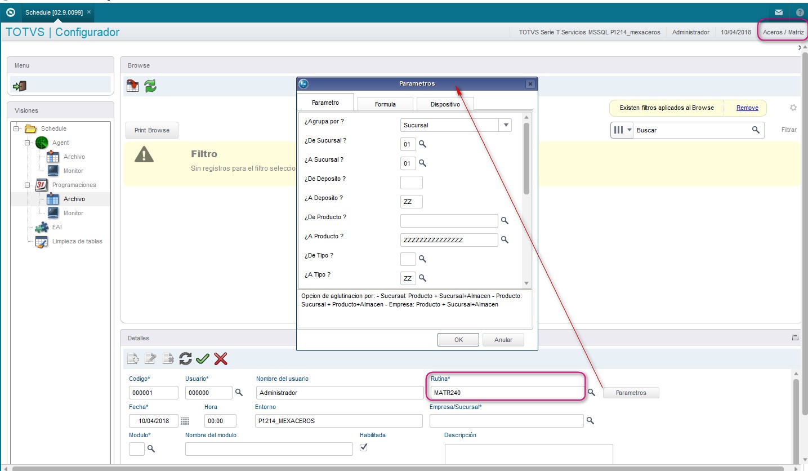Open the help question mark icon
The width and height of the screenshot is (808, 471).
click(x=800, y=12)
